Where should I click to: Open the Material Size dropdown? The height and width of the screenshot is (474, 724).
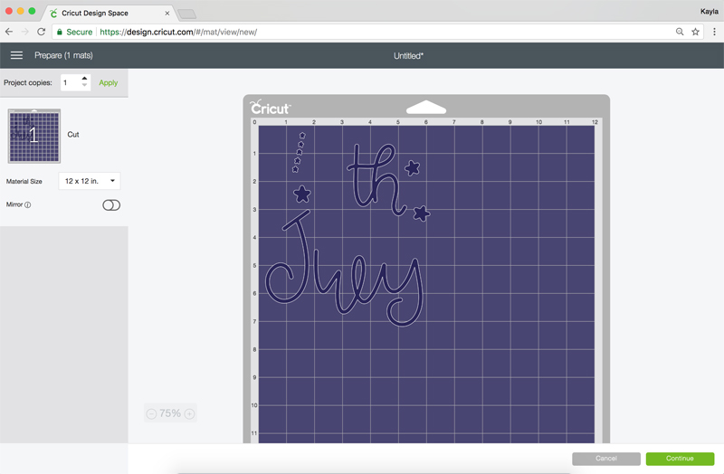[90, 181]
